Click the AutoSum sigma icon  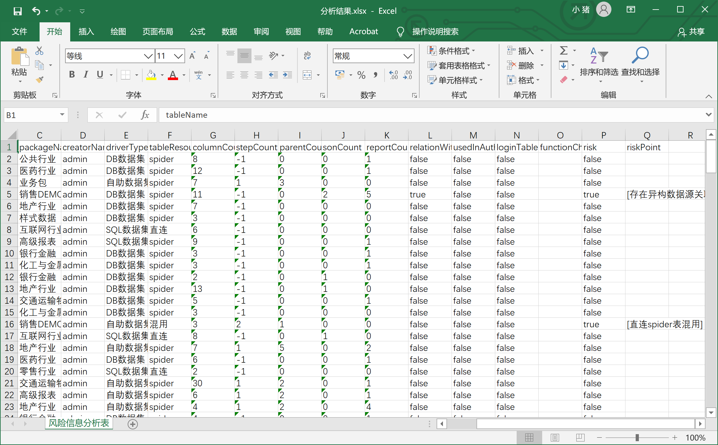564,50
